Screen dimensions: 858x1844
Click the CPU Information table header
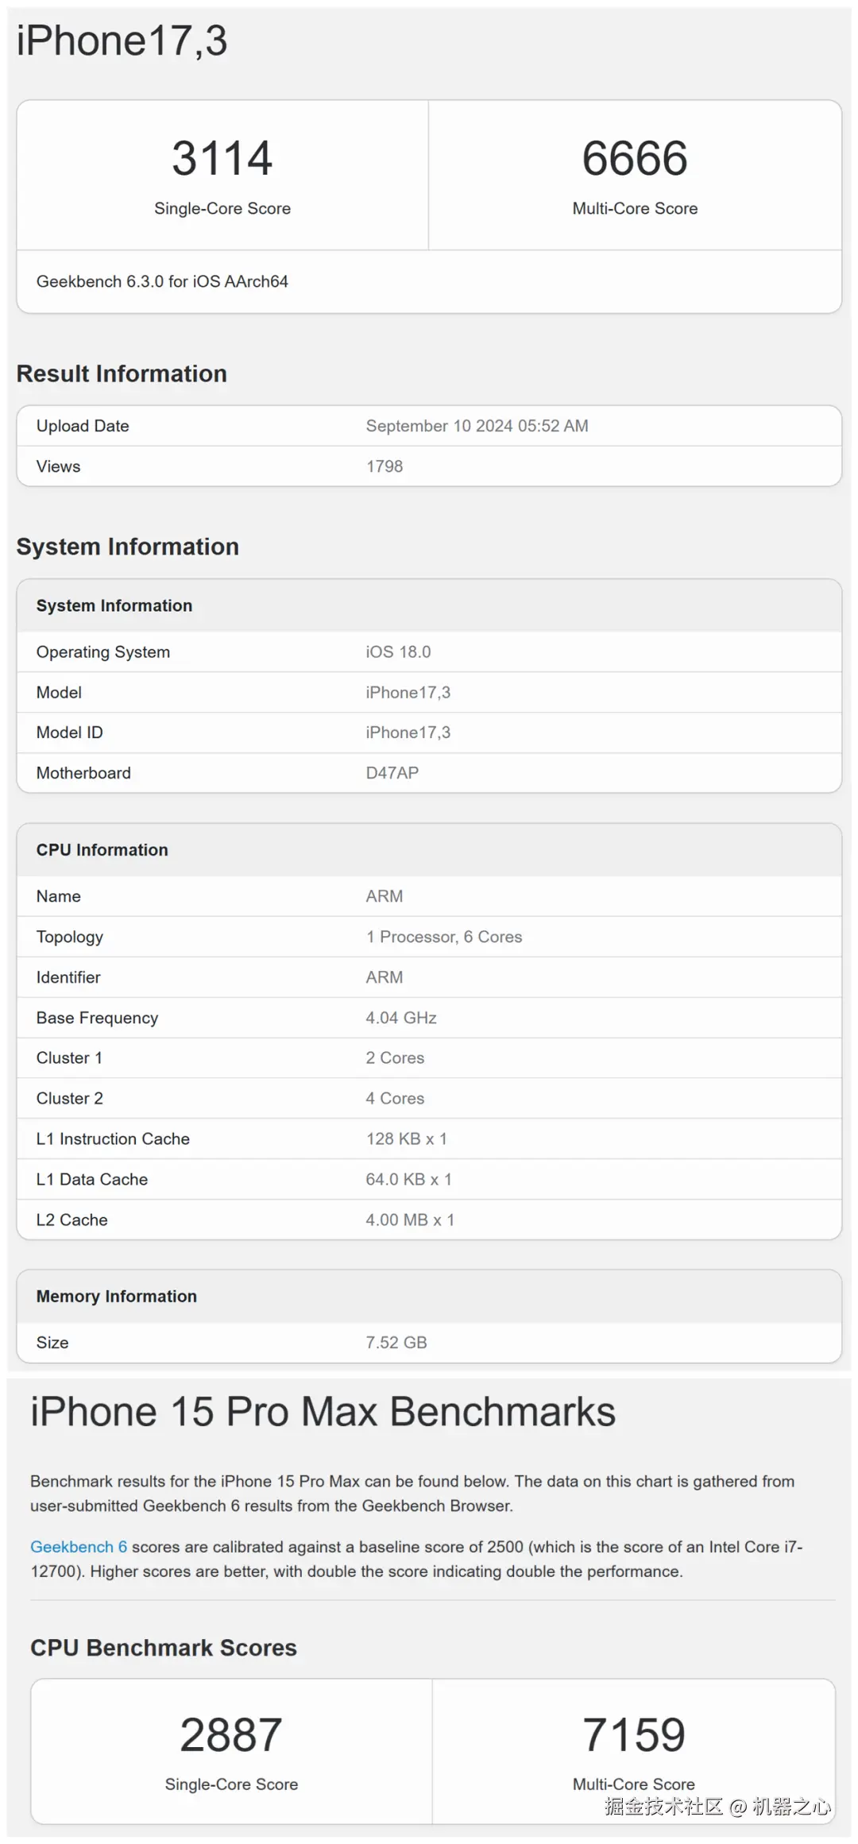pos(102,850)
